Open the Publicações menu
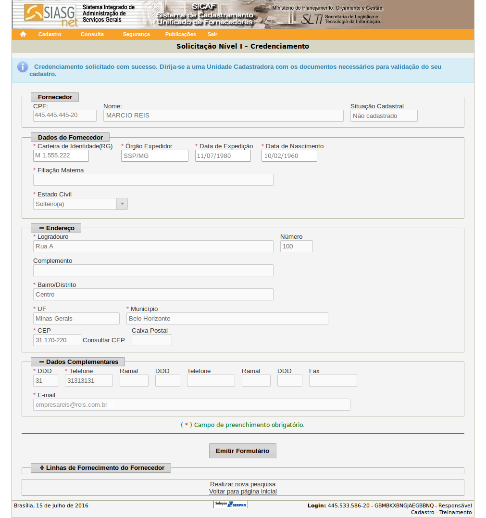Image resolution: width=486 pixels, height=518 pixels. pyautogui.click(x=180, y=34)
